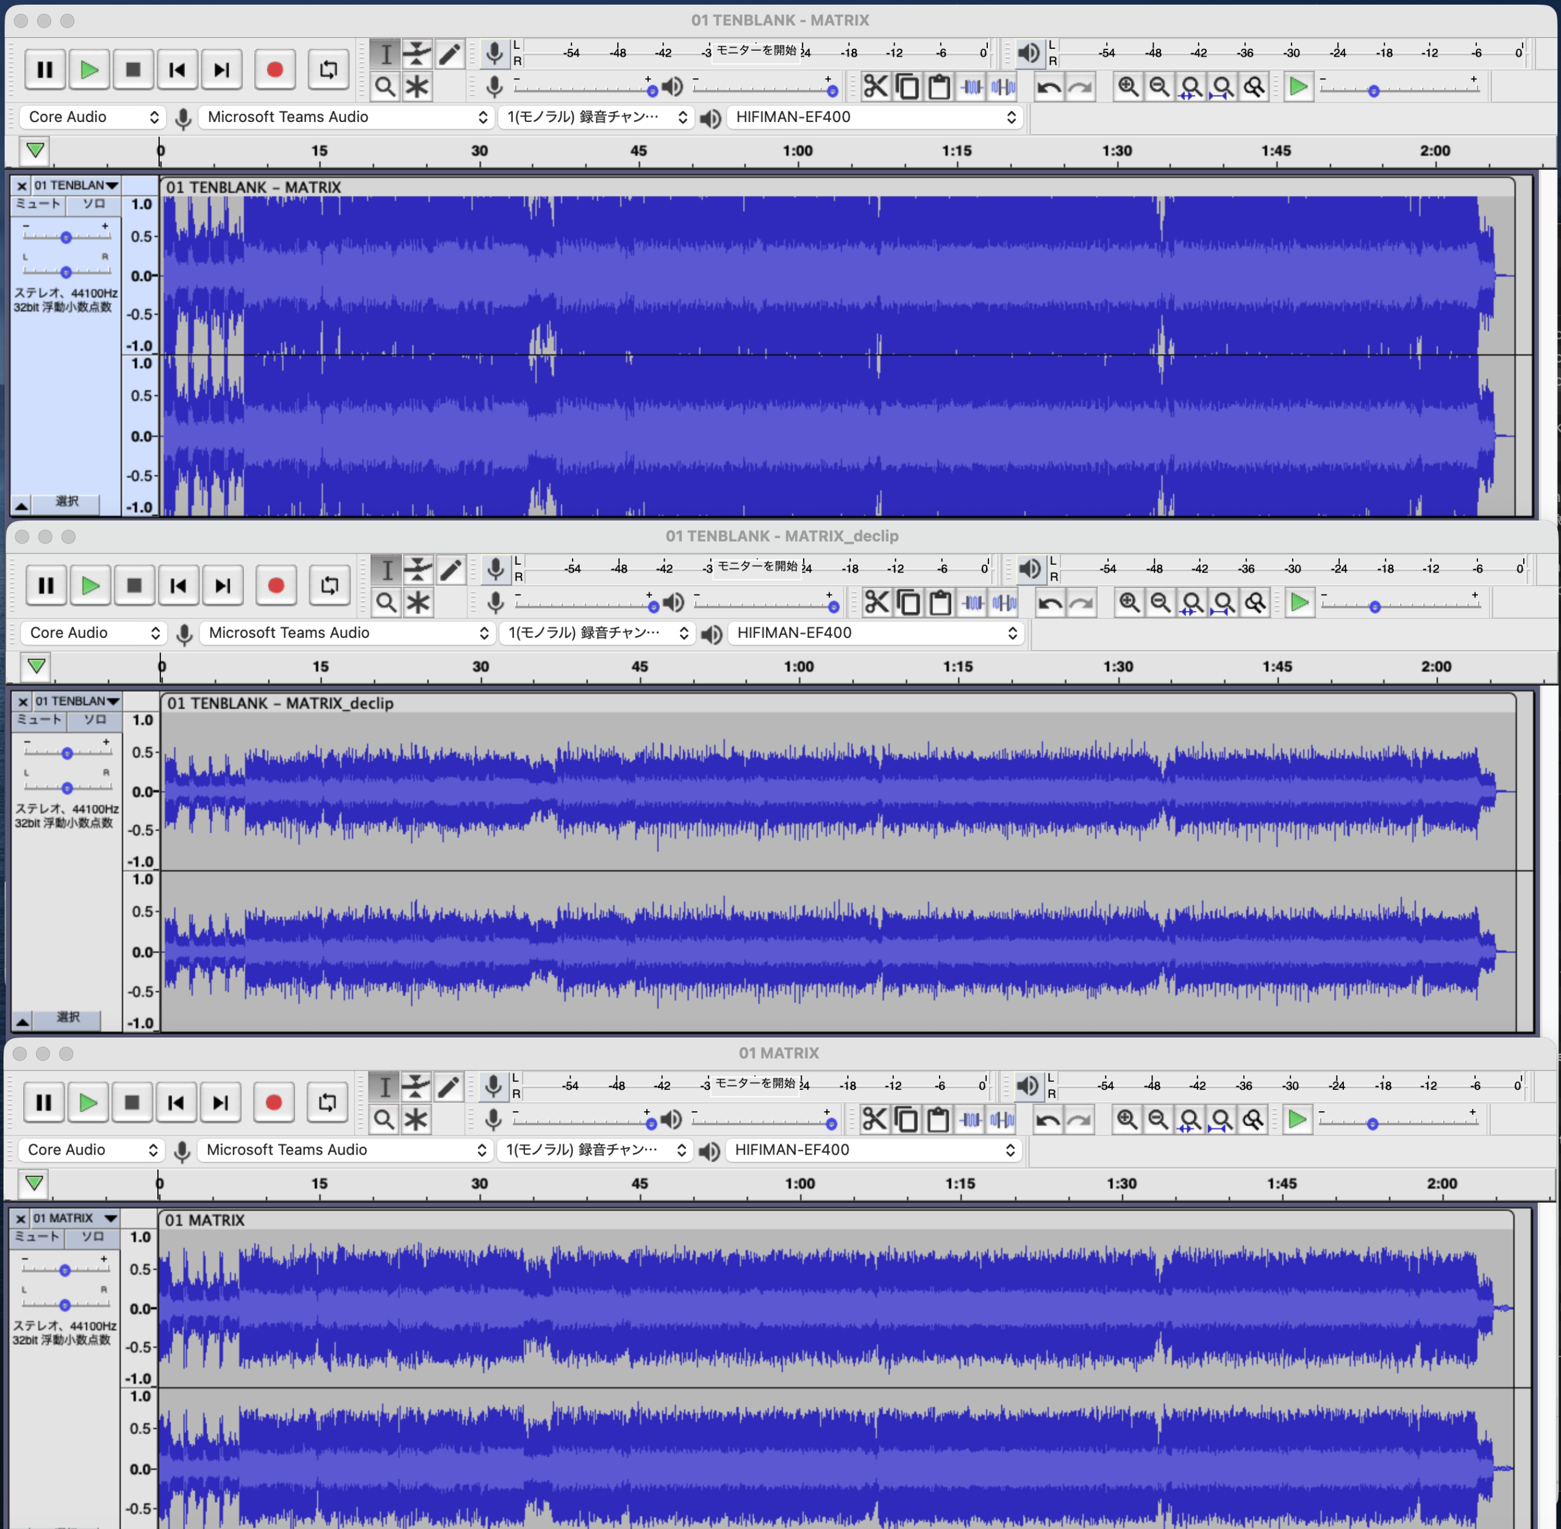
Task: Toggle ソロ on declip track
Action: (x=96, y=720)
